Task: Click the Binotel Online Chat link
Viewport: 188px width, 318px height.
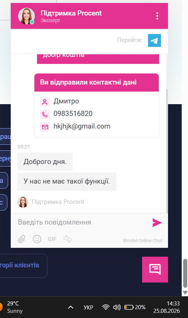Action: (142, 241)
